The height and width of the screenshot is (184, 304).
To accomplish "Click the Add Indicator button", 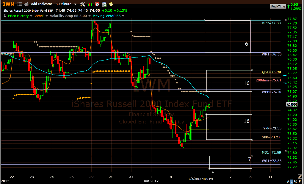I will point(41,4).
